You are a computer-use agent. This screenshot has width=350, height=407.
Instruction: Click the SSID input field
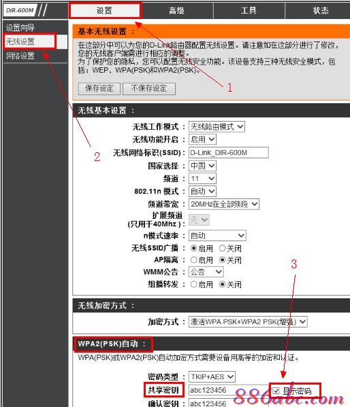click(229, 153)
